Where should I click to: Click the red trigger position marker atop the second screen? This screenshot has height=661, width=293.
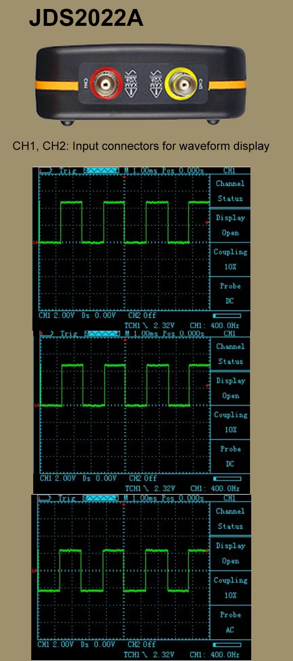(125, 340)
